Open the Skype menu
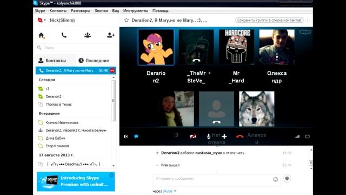The height and width of the screenshot is (195, 346). coord(40,11)
